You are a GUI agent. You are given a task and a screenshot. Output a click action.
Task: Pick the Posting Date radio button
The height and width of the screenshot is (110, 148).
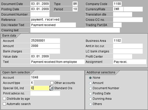click(90, 94)
